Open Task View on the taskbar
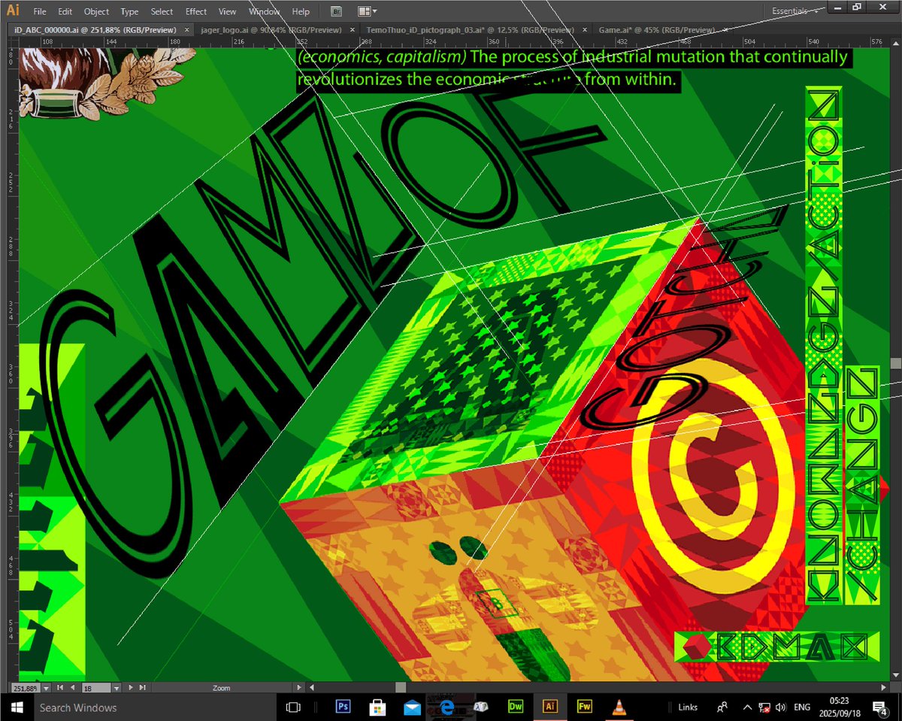This screenshot has height=721, width=902. point(294,707)
